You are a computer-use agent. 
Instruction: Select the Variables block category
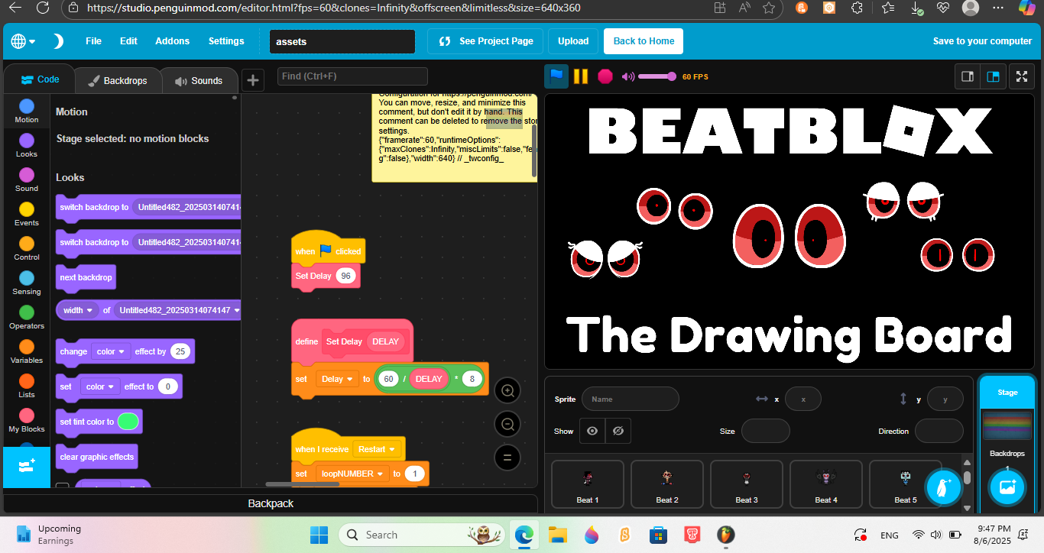(26, 351)
